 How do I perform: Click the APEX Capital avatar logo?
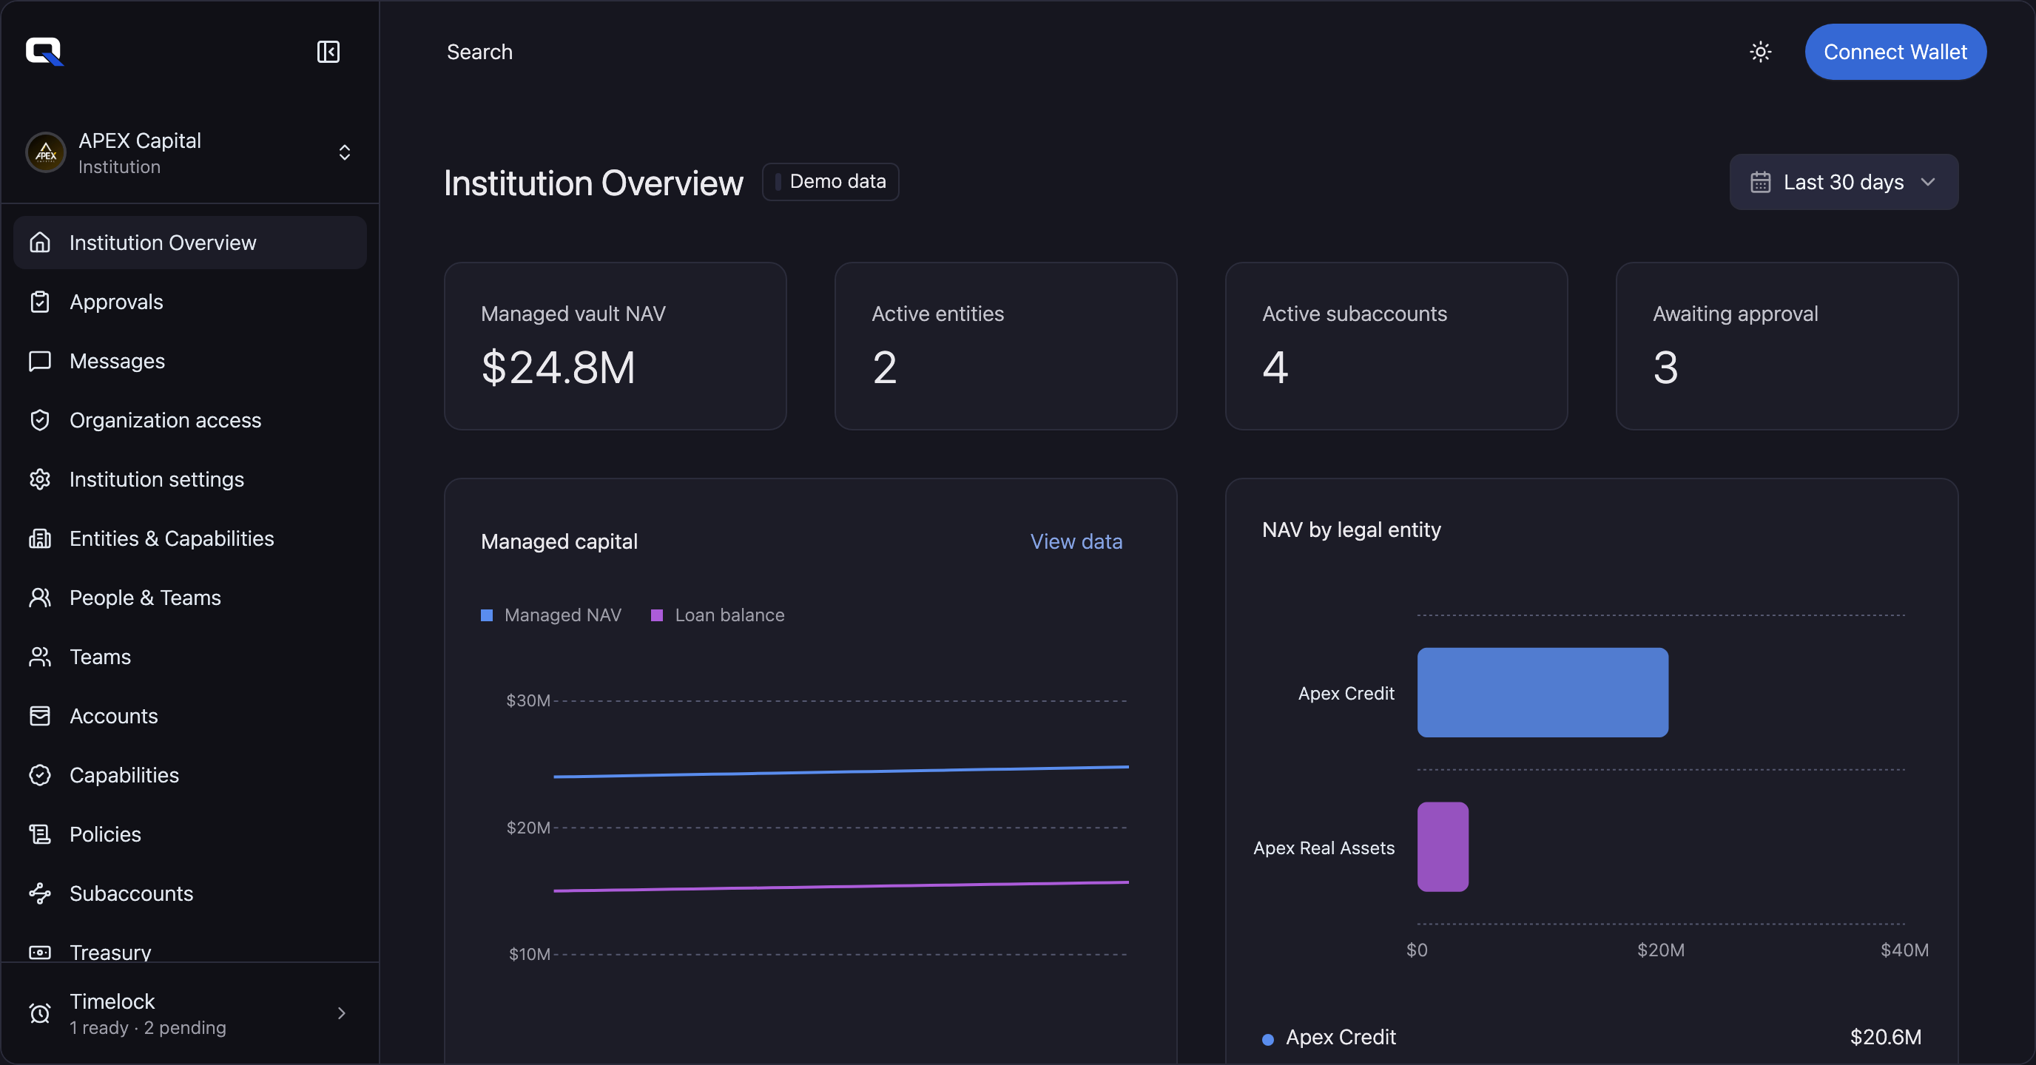click(46, 152)
